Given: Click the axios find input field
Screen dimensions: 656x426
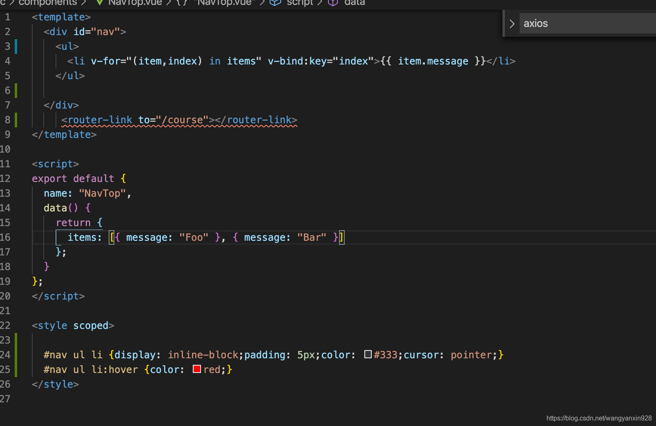Looking at the screenshot, I should [587, 23].
